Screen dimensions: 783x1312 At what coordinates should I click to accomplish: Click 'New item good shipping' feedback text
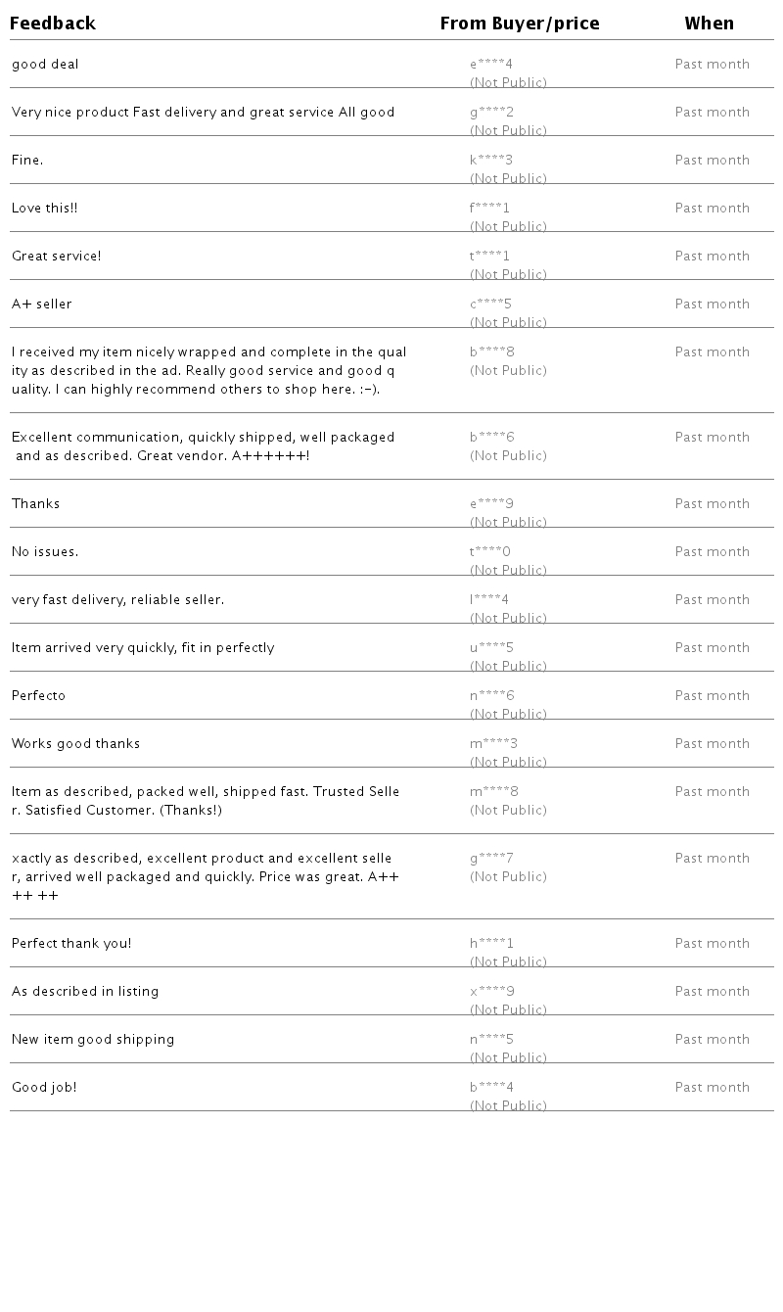click(x=93, y=1040)
